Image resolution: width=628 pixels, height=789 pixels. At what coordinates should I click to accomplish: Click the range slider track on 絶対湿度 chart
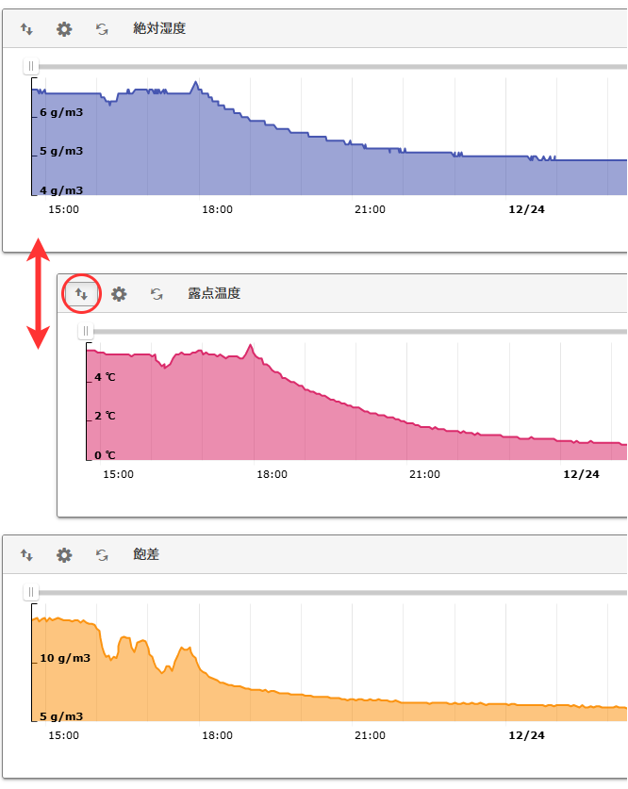click(x=332, y=66)
